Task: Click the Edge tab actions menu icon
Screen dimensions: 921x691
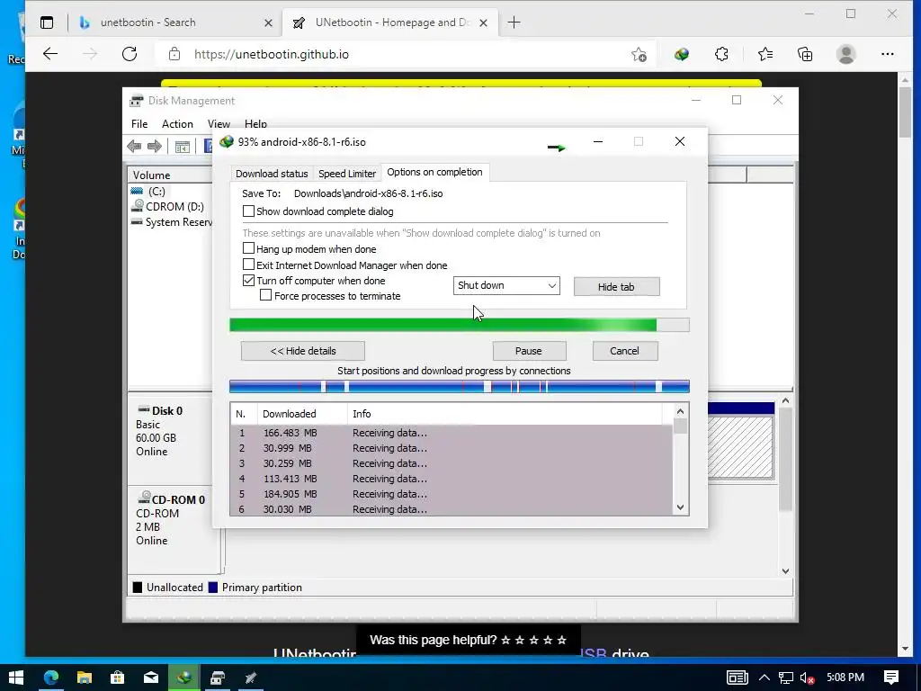Action: 47,22
